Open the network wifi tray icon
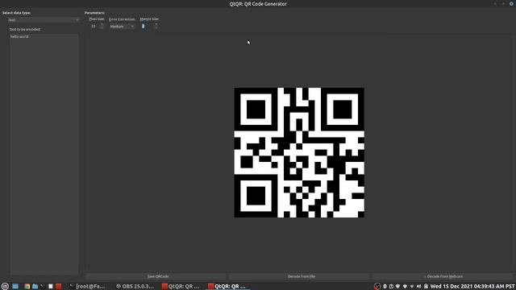 tap(412, 287)
